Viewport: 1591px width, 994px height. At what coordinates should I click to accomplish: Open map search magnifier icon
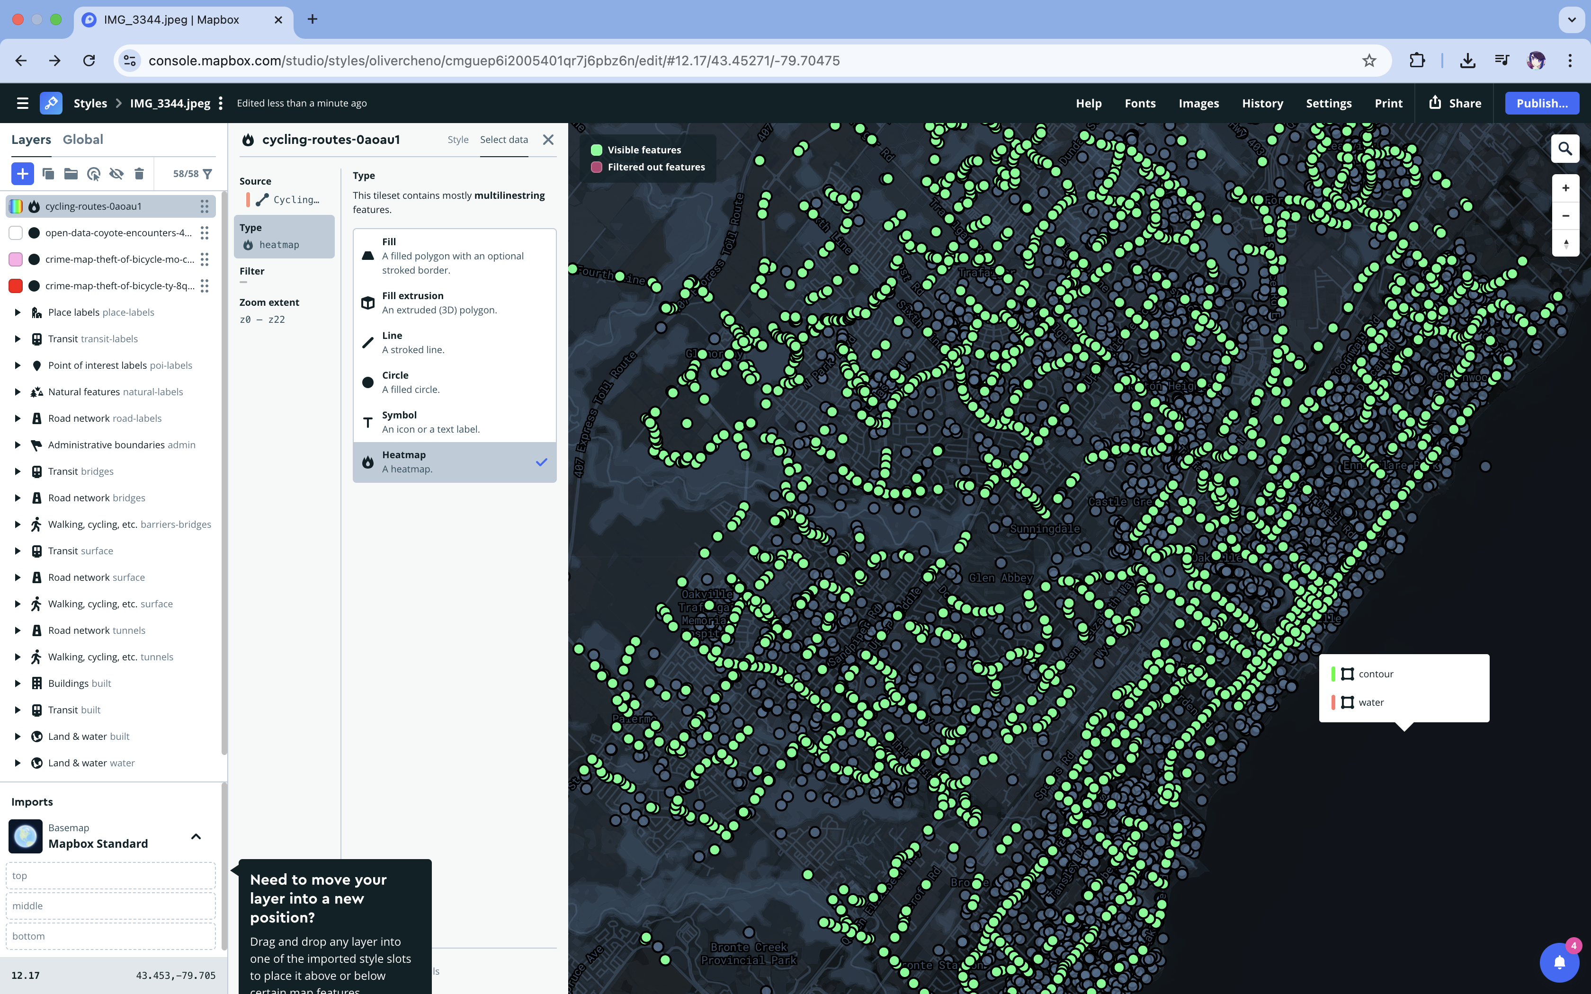tap(1564, 149)
